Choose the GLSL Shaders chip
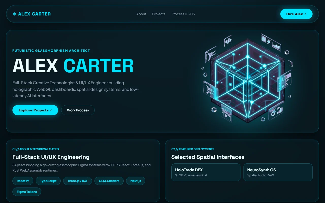Image resolution: width=325 pixels, height=203 pixels. point(109,181)
